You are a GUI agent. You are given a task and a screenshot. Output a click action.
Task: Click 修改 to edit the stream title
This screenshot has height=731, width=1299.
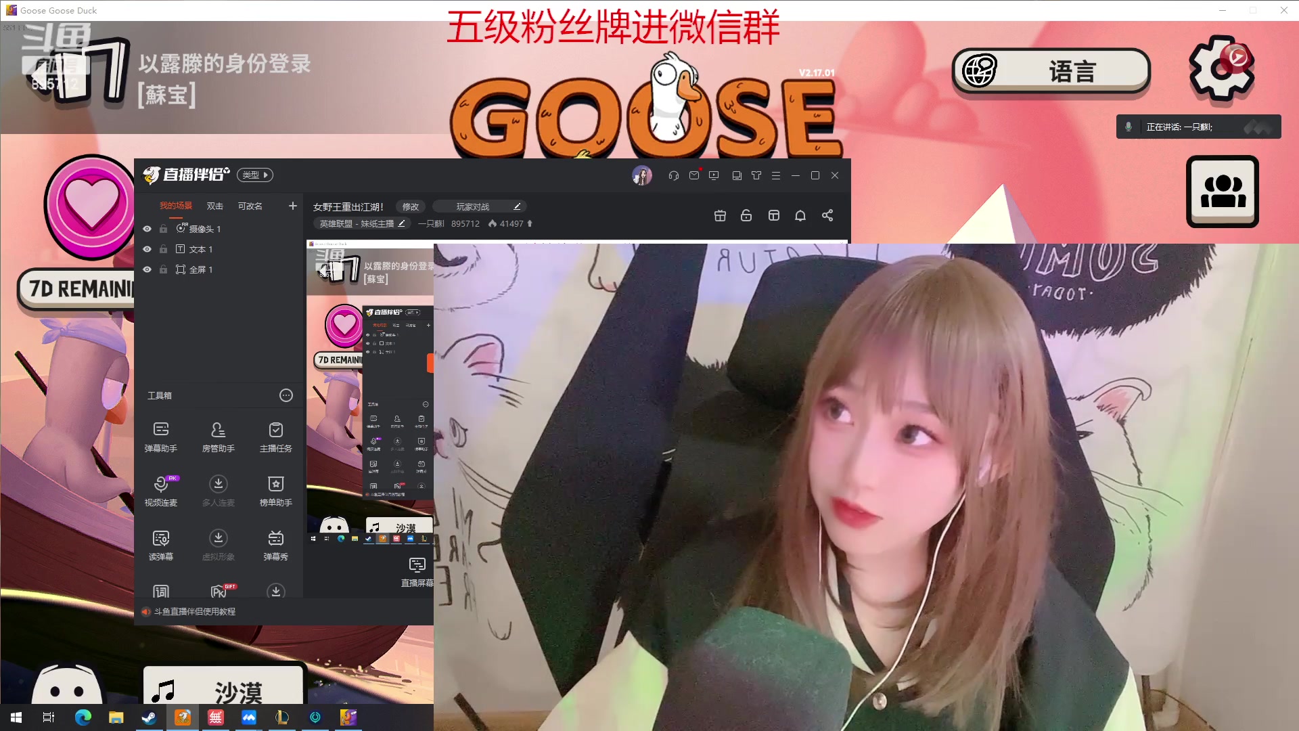click(x=410, y=206)
